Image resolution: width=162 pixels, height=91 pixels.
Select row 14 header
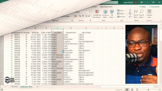2,59
